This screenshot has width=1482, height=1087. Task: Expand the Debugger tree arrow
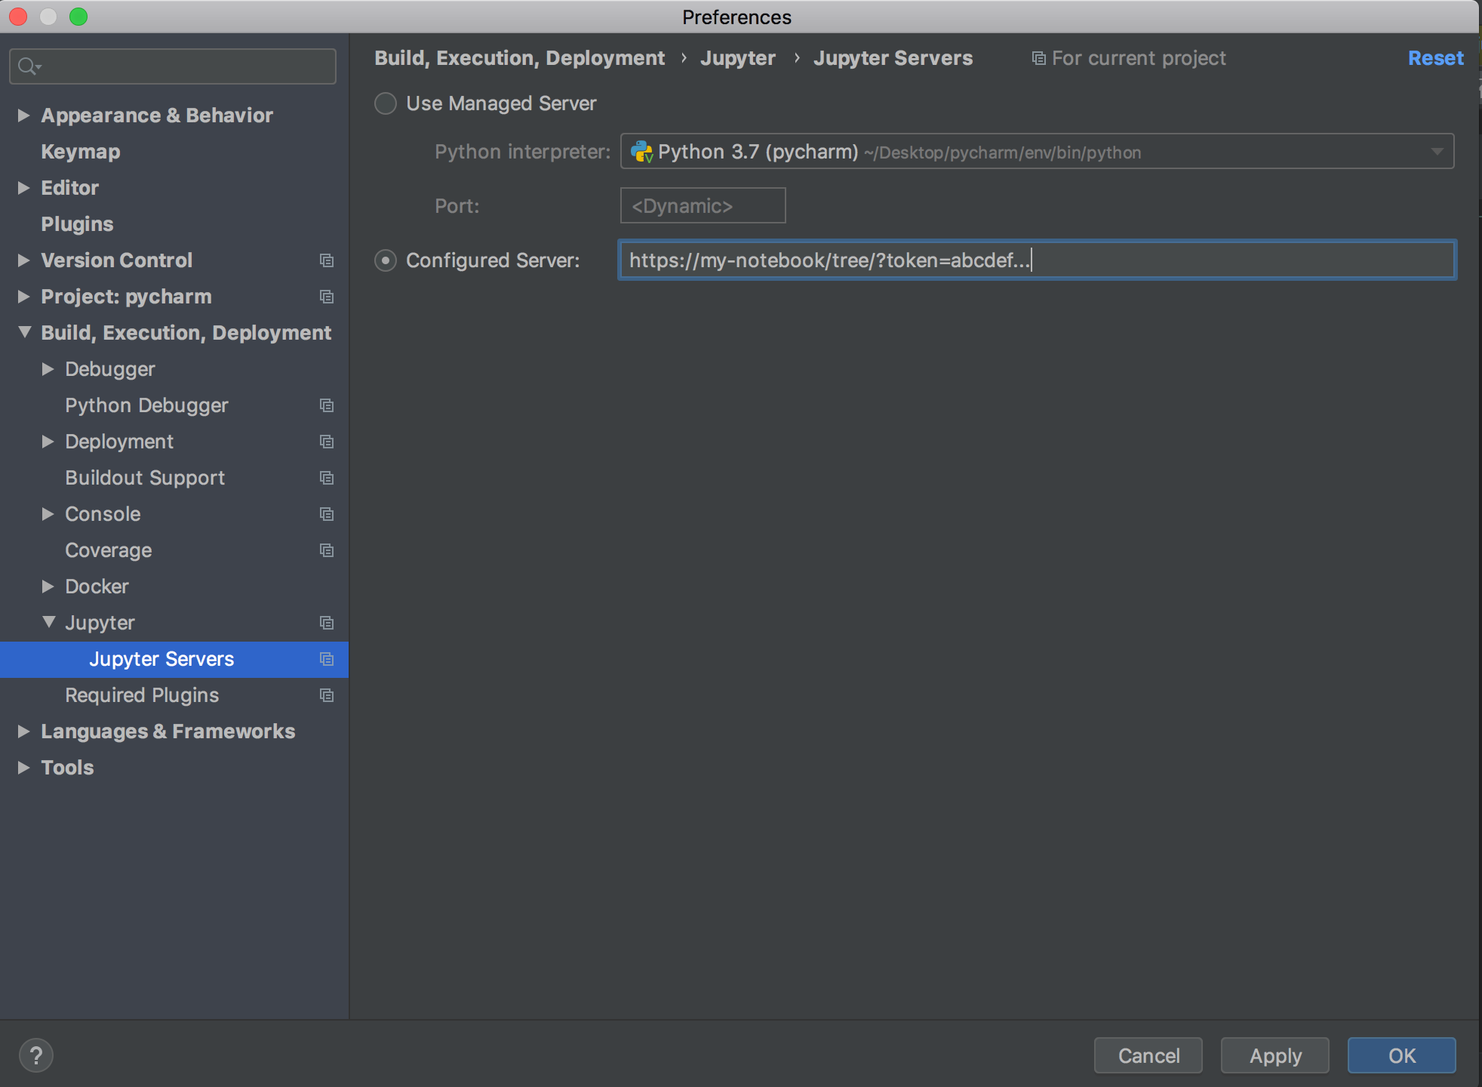click(x=48, y=368)
